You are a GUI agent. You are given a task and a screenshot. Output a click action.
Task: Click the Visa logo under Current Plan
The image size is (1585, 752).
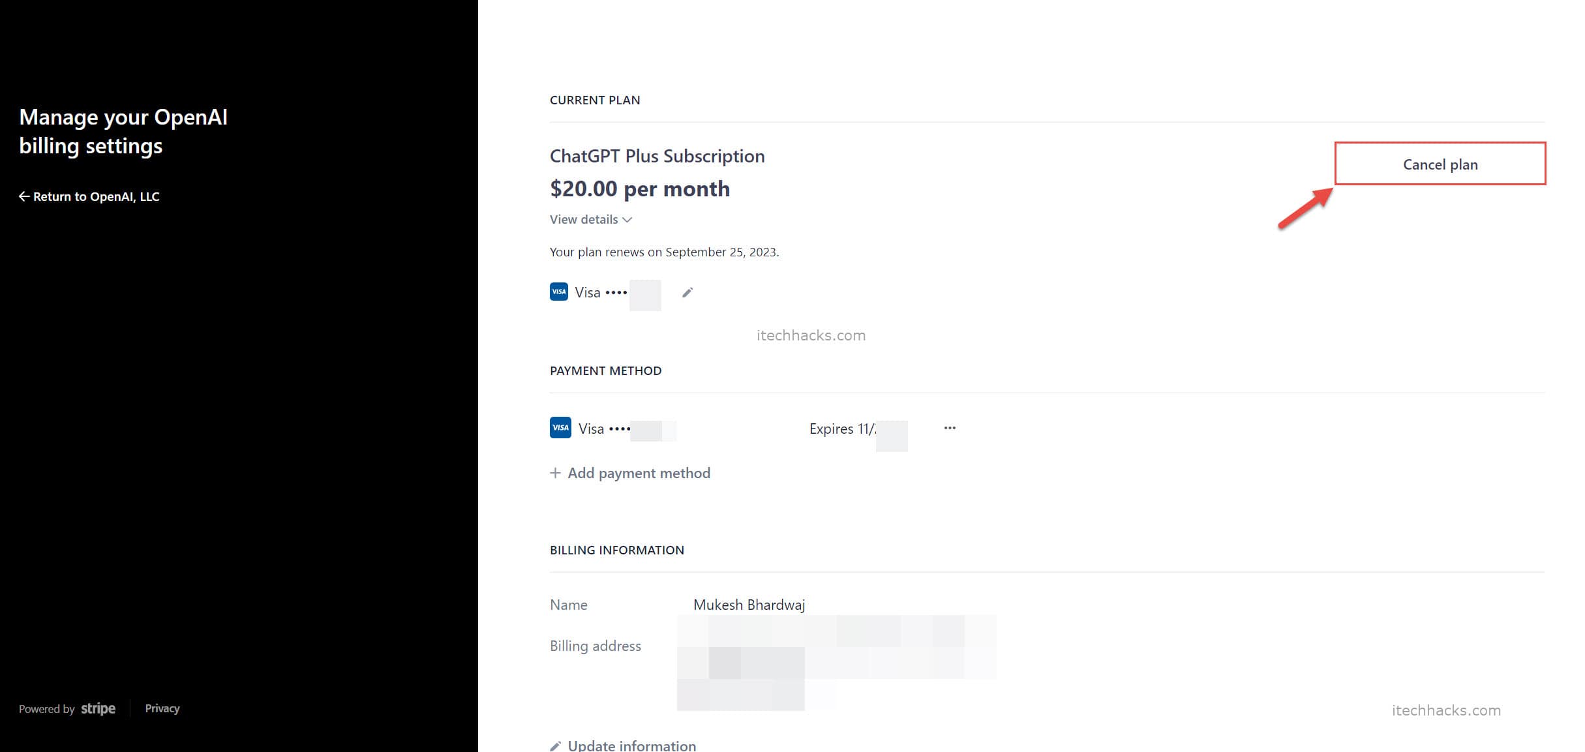(x=559, y=292)
